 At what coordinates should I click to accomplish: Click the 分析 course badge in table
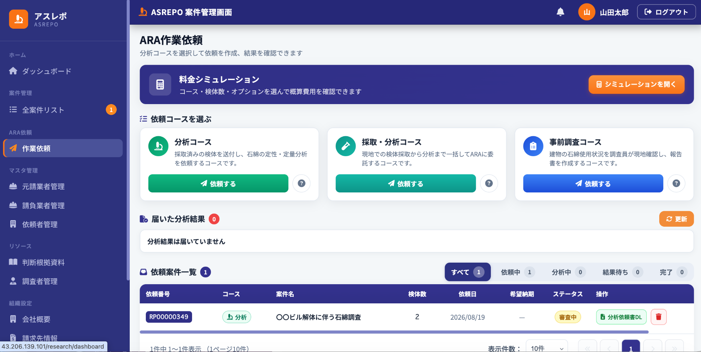tap(237, 317)
